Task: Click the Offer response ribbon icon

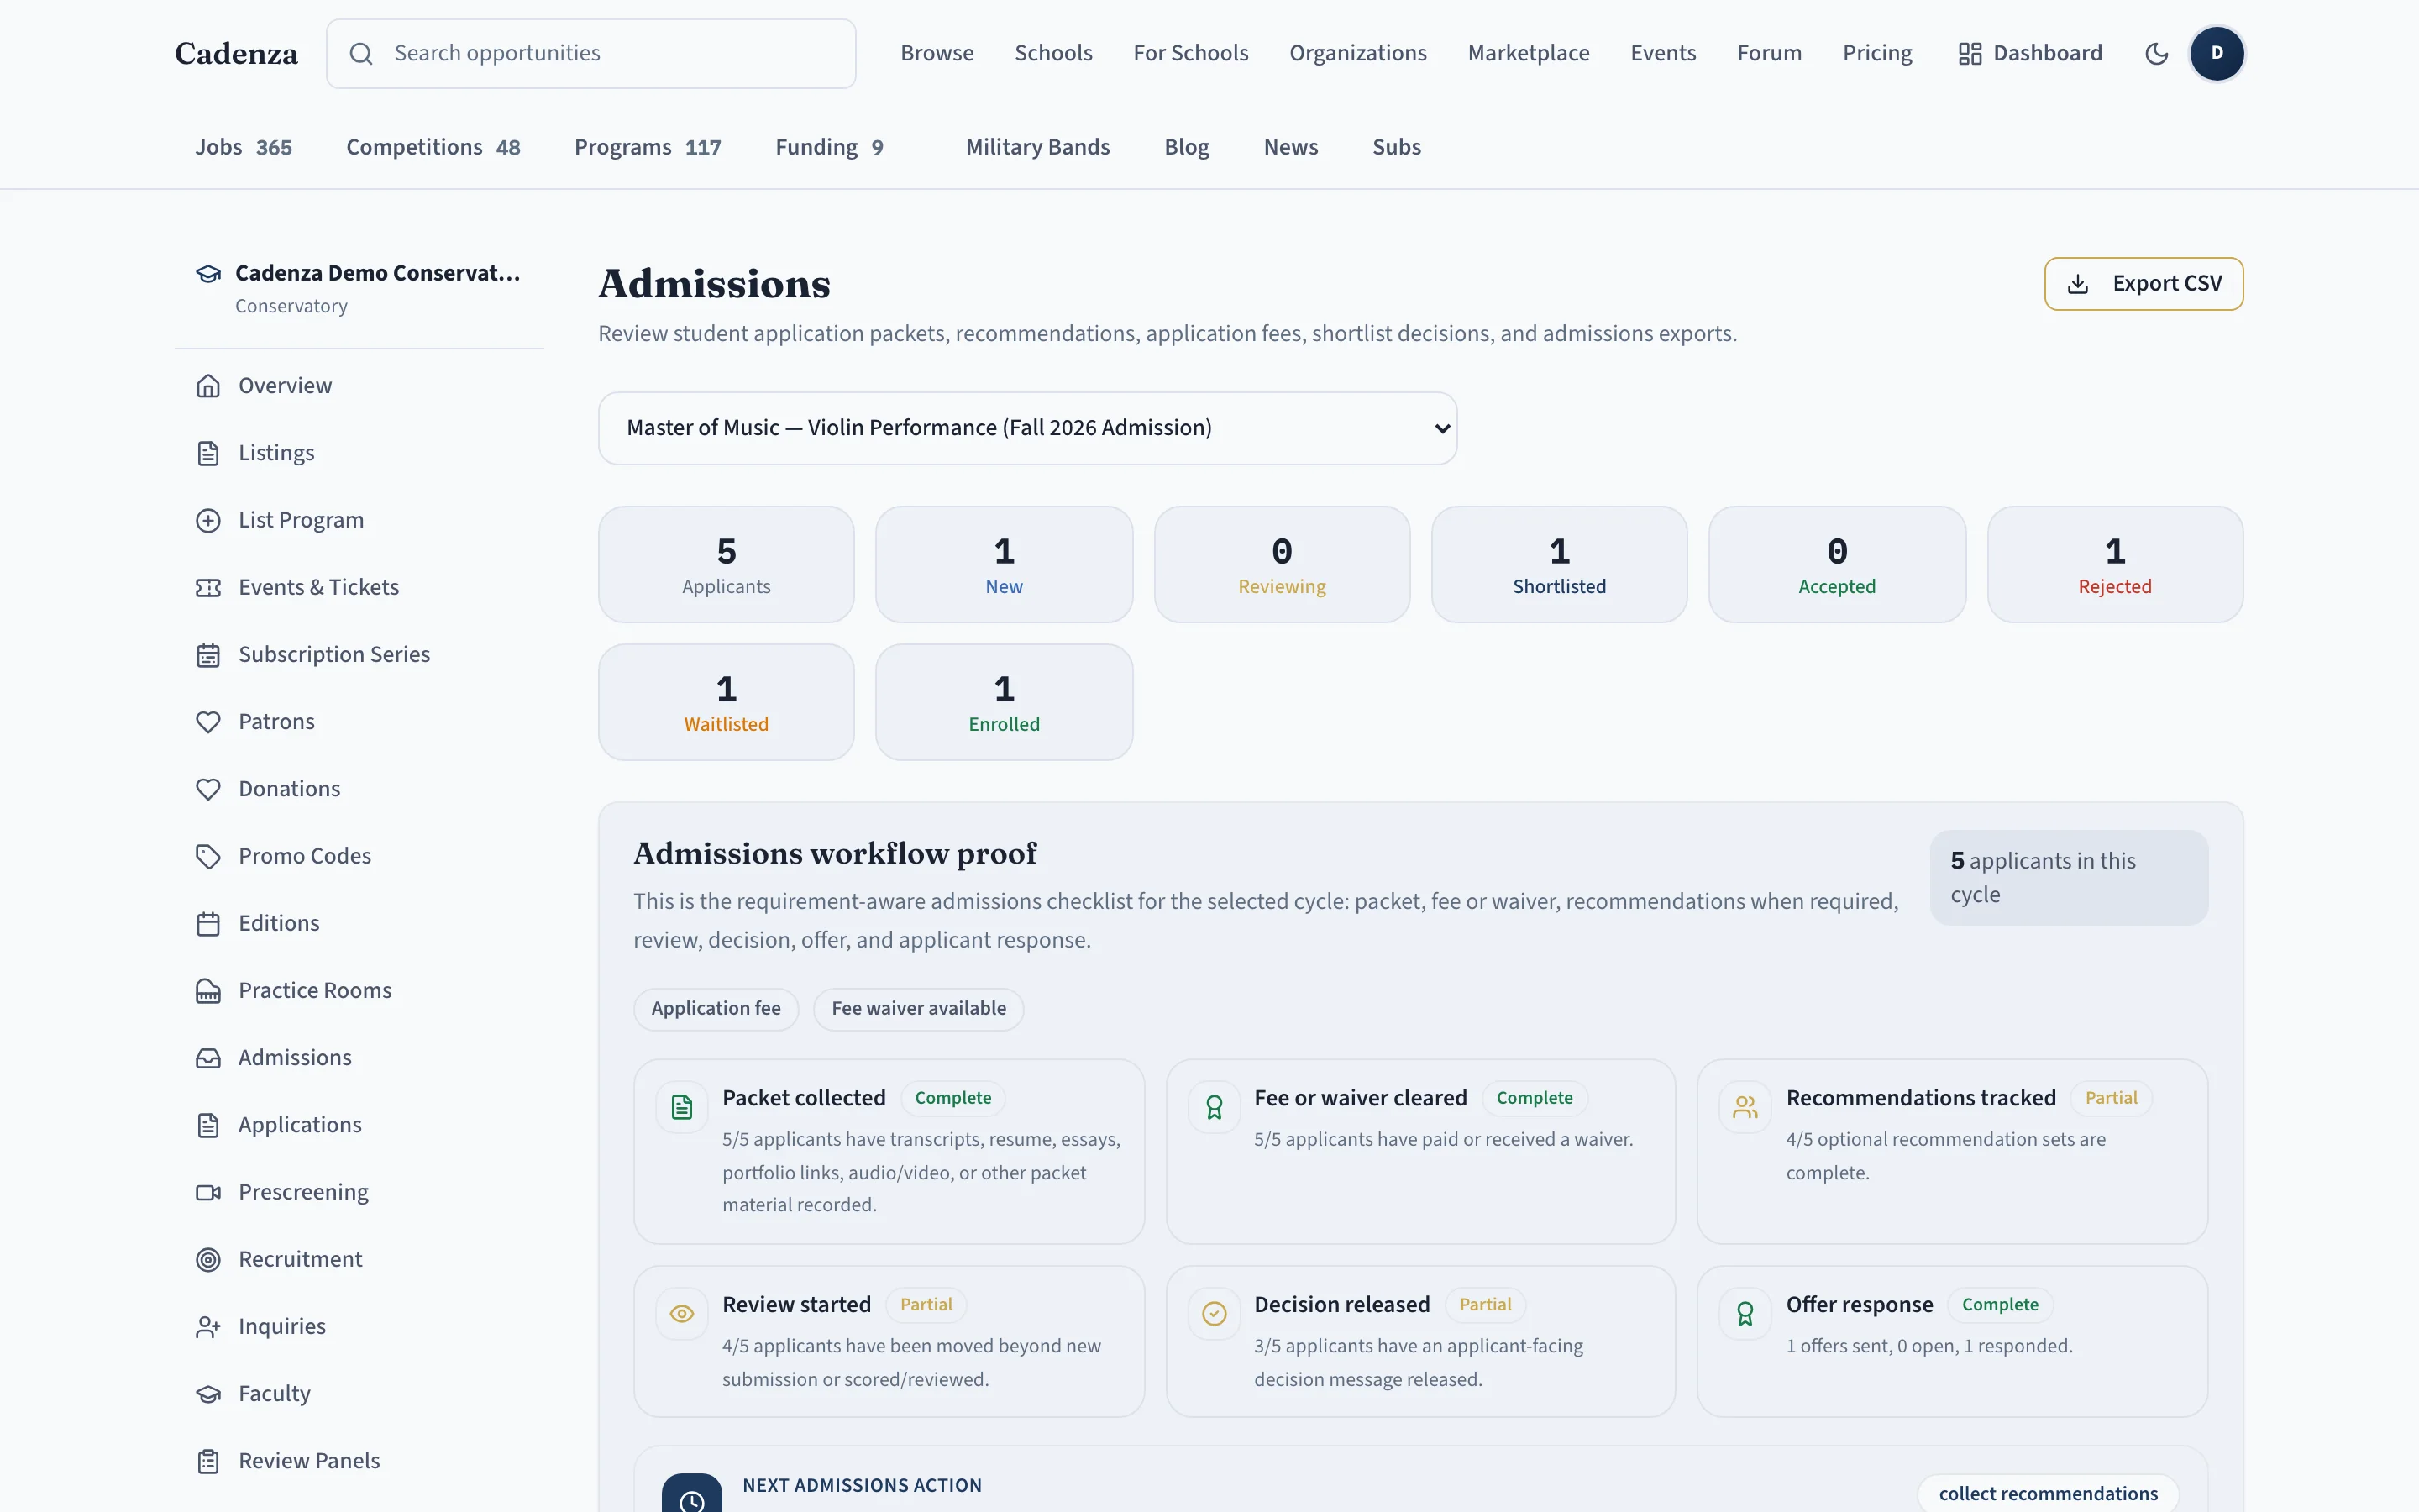Action: pyautogui.click(x=1745, y=1313)
